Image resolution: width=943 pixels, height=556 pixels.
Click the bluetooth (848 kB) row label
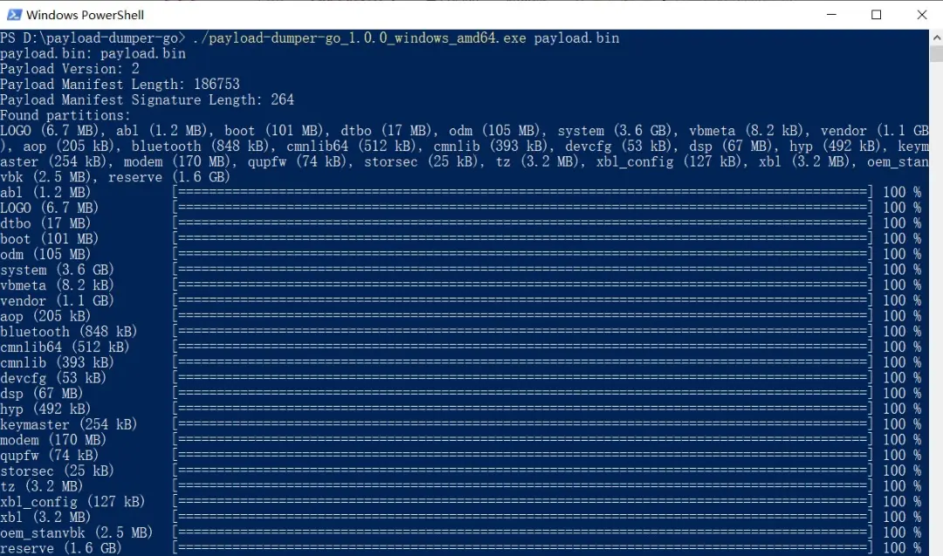coord(69,331)
